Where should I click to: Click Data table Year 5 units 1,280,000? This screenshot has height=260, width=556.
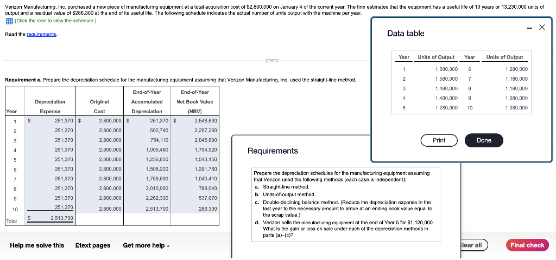[446, 108]
